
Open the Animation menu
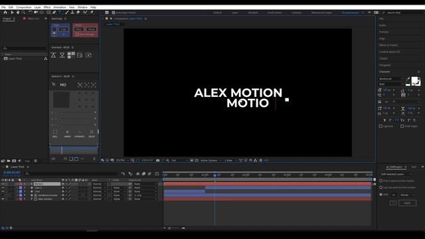[60, 7]
